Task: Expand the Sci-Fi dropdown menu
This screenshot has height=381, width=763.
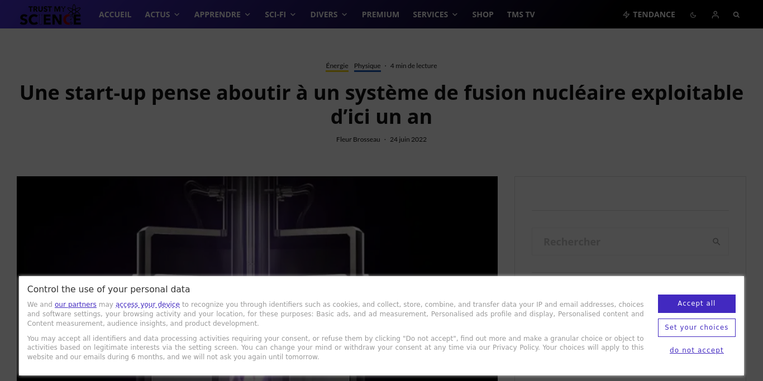Action: point(280,15)
